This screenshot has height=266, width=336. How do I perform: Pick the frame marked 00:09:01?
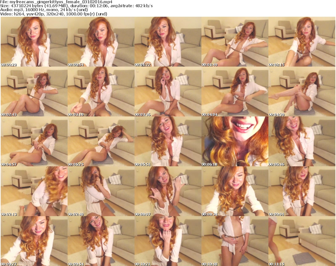pos(302,191)
